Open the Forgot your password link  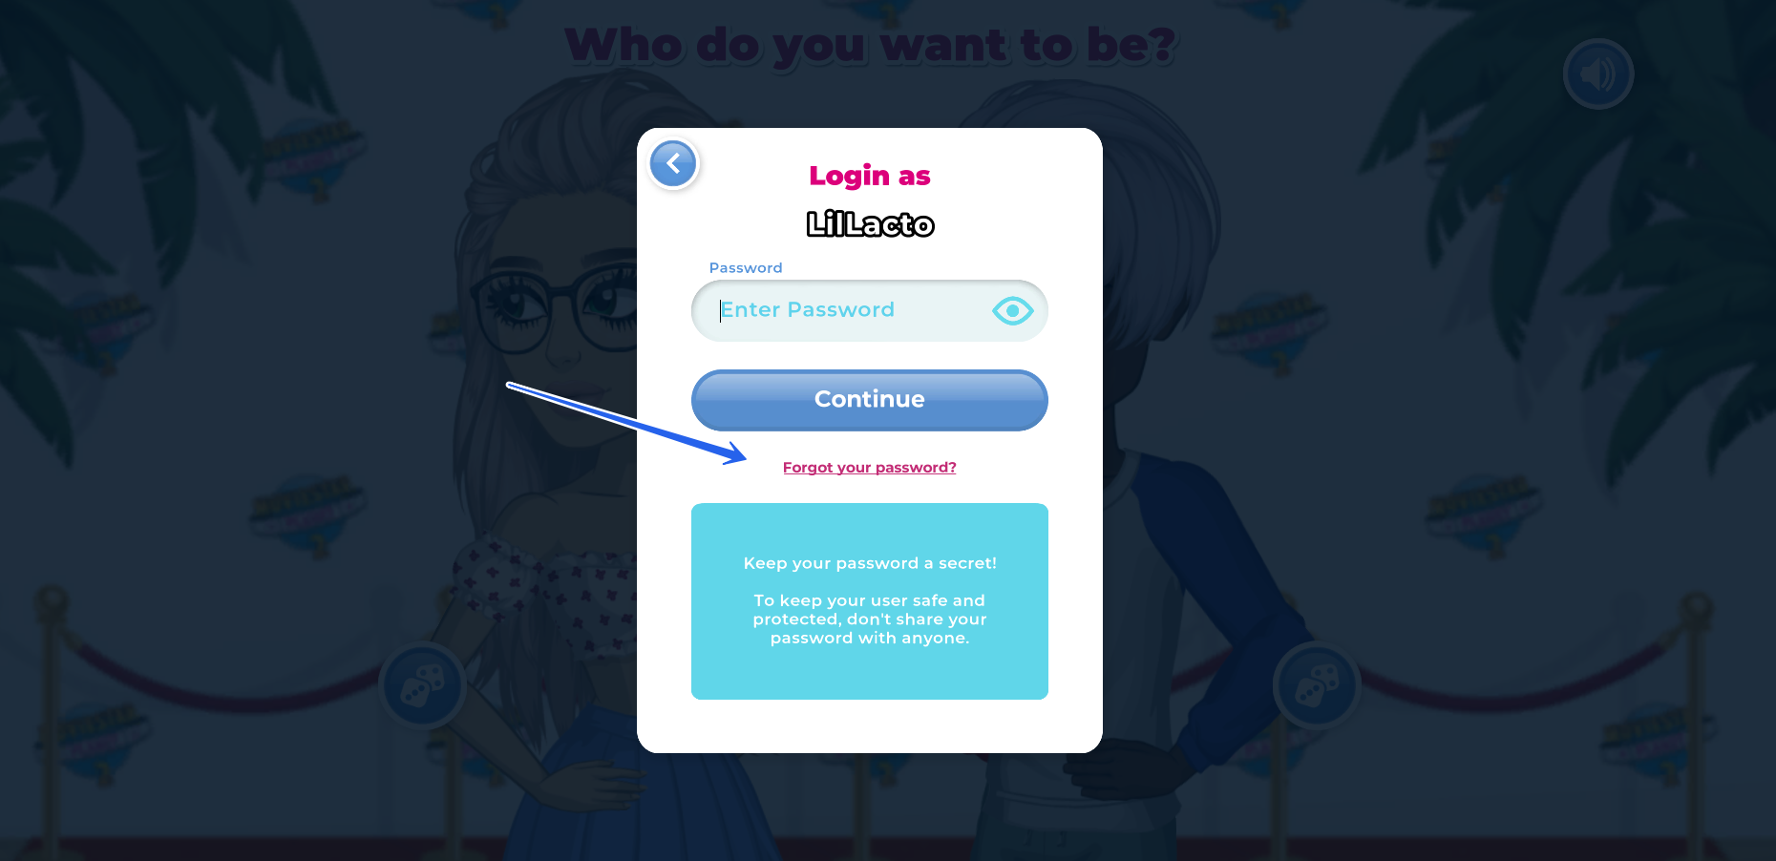pos(869,468)
